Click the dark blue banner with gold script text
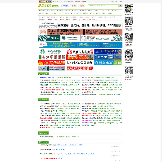The image size is (162, 162). (x=108, y=51)
